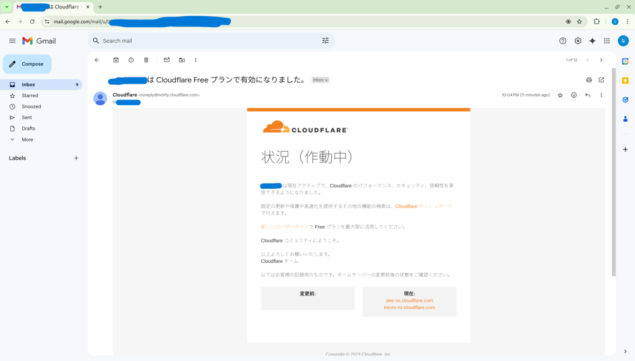635x361 pixels.
Task: Open Gmail settings gear
Action: 578,41
